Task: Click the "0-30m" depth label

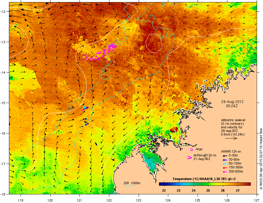Action: (233, 156)
